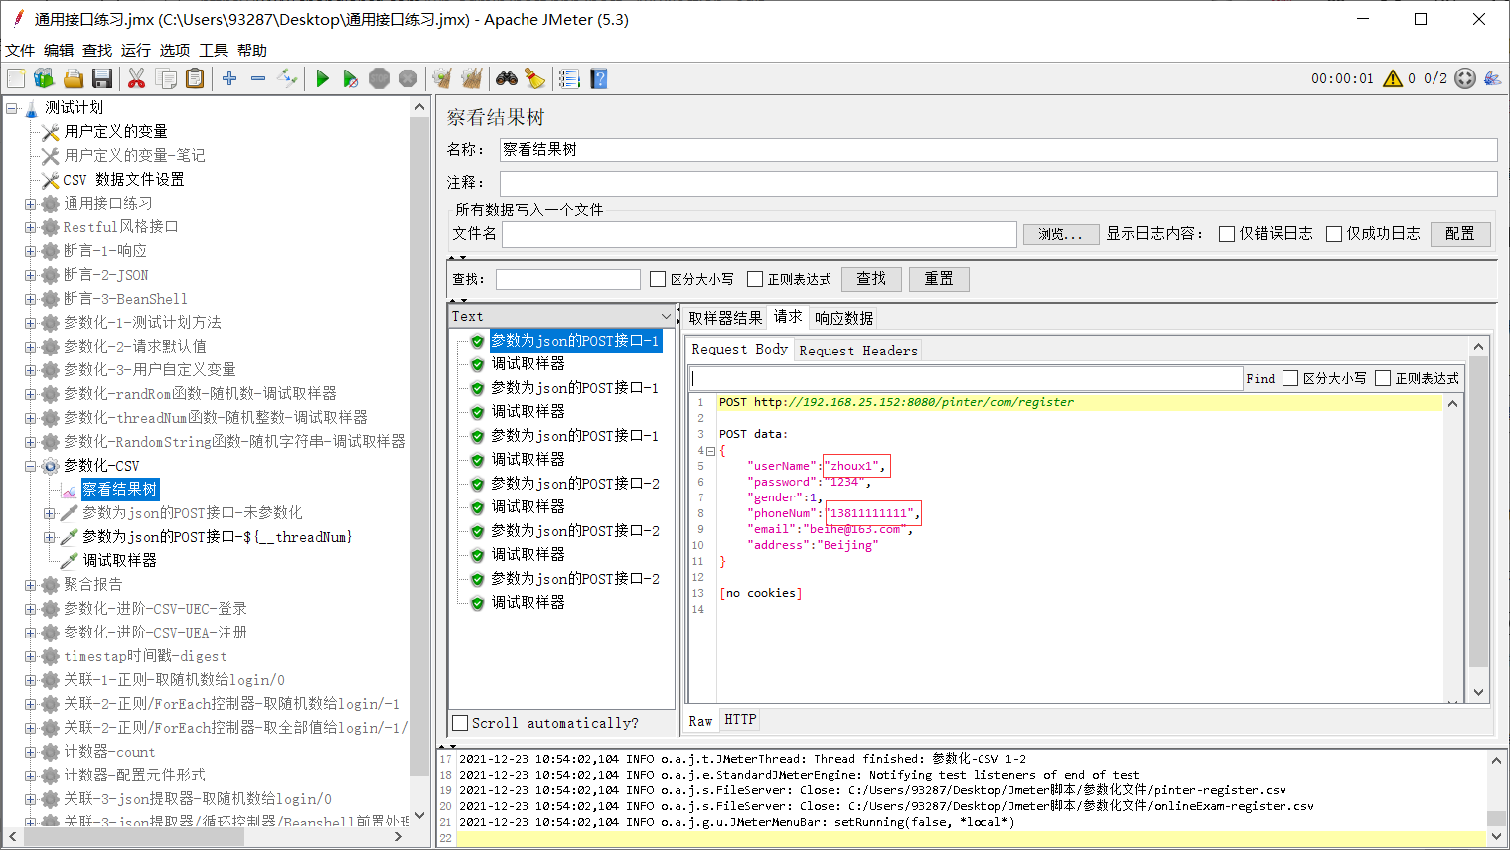Click the warning triangle log indicator

pos(1393,78)
